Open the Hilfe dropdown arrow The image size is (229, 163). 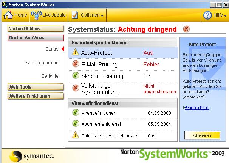225,15
